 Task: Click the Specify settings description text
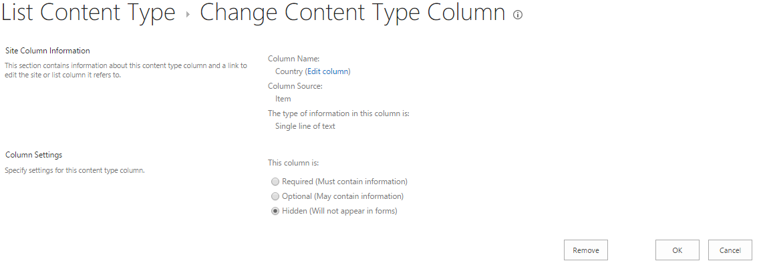(75, 171)
